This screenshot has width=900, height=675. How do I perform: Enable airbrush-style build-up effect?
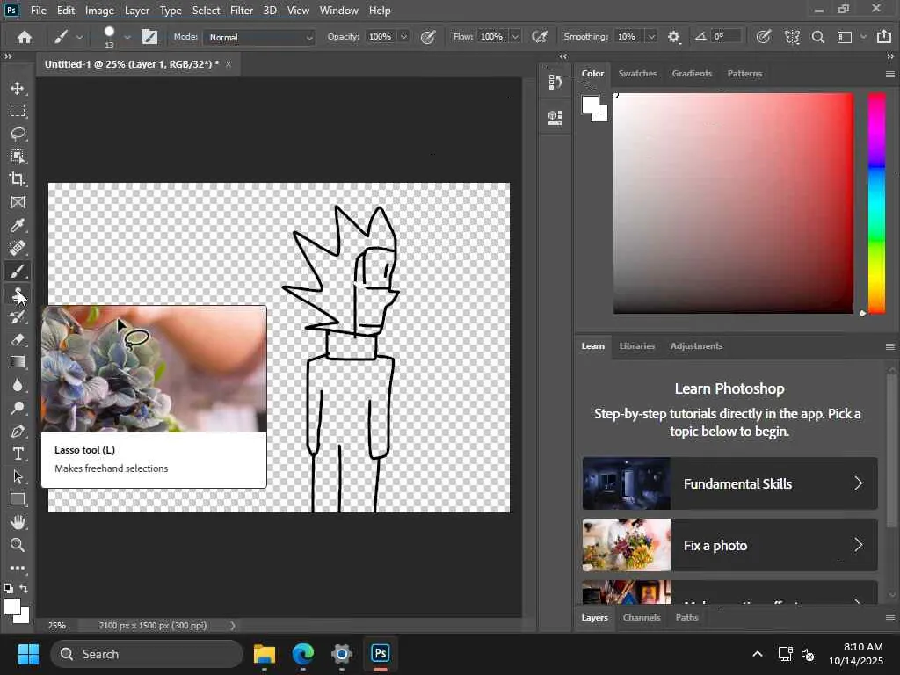[540, 37]
